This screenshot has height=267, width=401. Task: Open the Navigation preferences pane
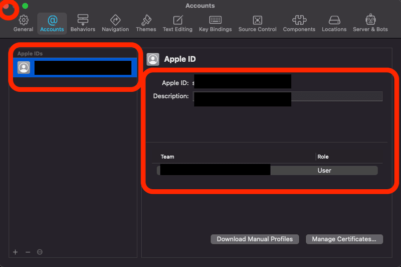coord(115,24)
